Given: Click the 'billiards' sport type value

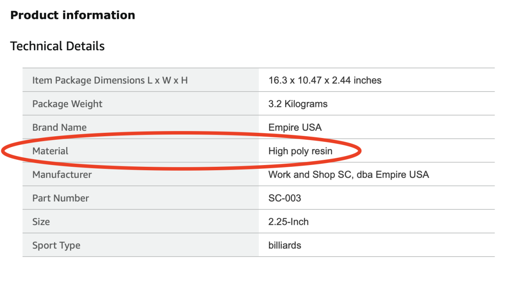Looking at the screenshot, I should pos(285,246).
